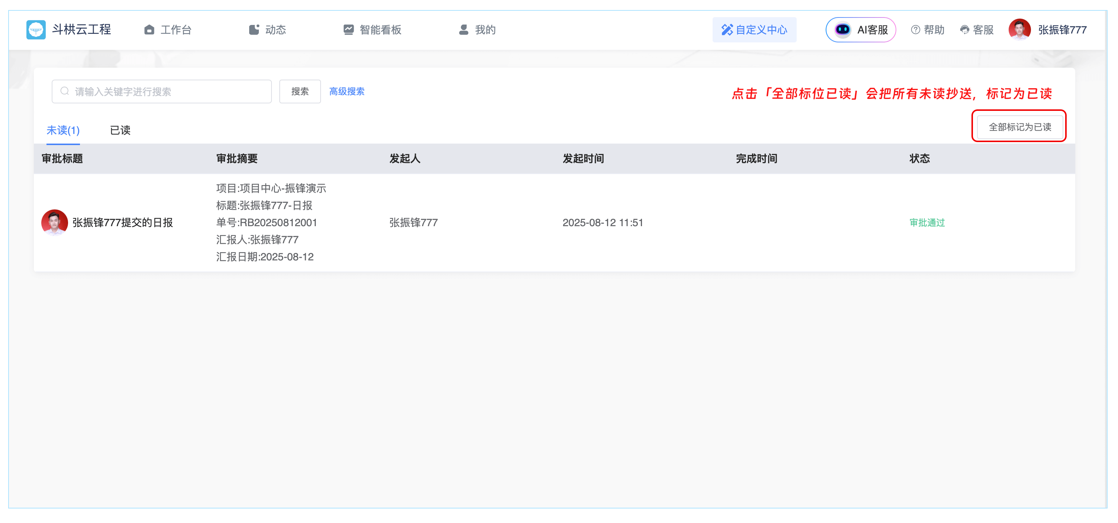Click 汇报人:张振锋777 summary line
Viewport: 1118px width, 523px height.
click(257, 240)
